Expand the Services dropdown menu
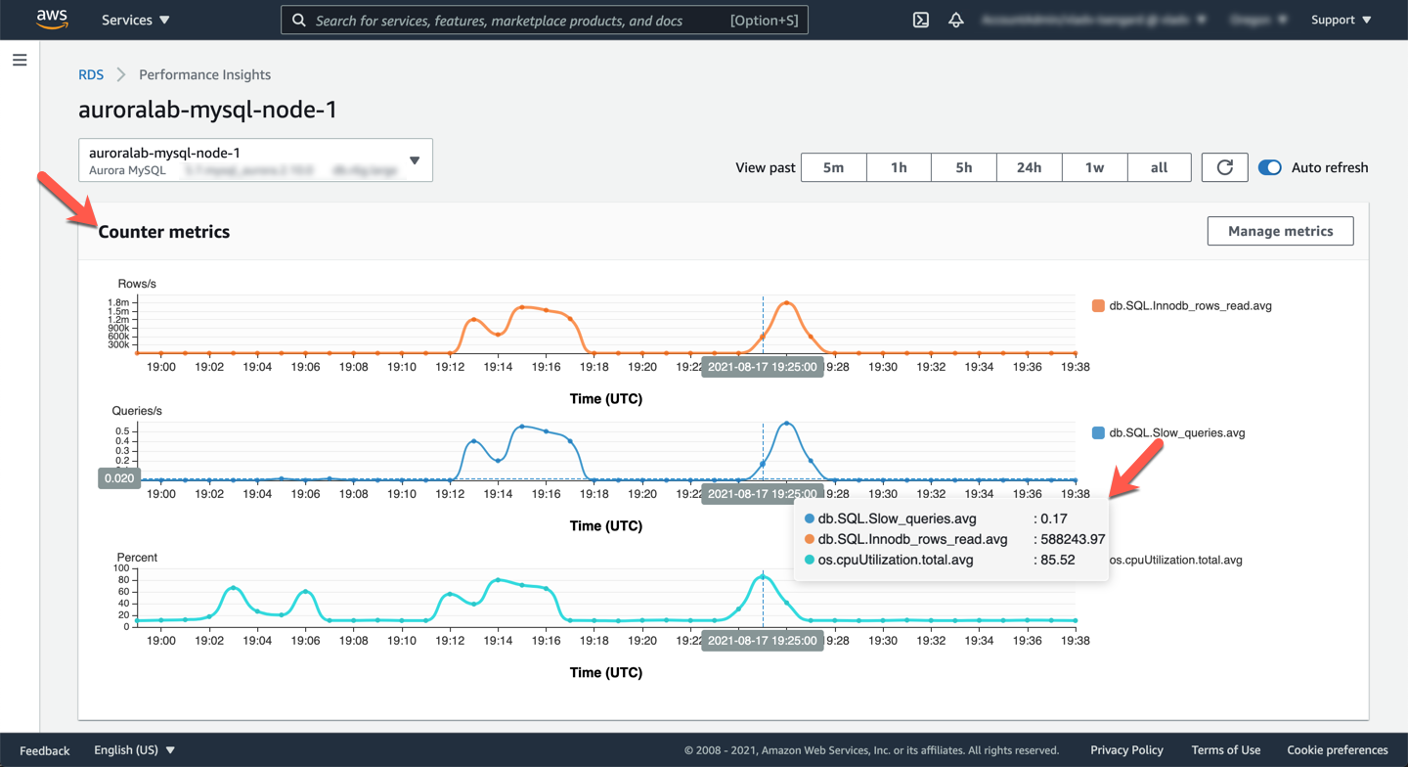 point(135,20)
